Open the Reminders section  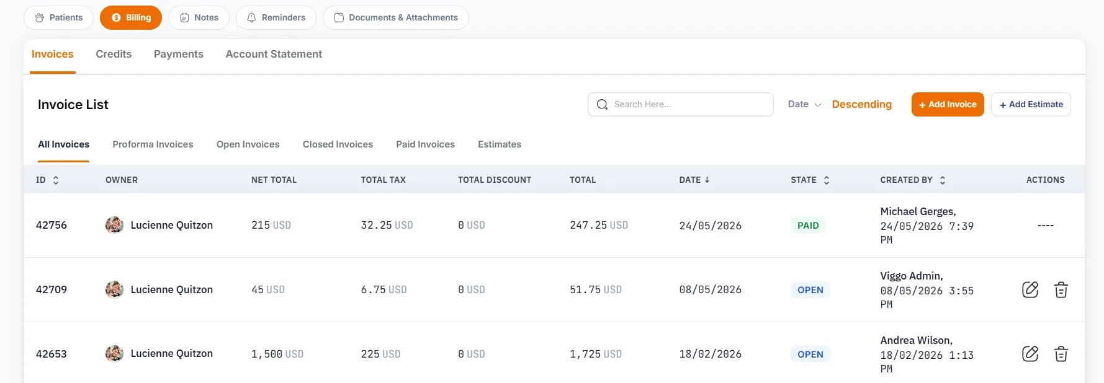[x=276, y=17]
